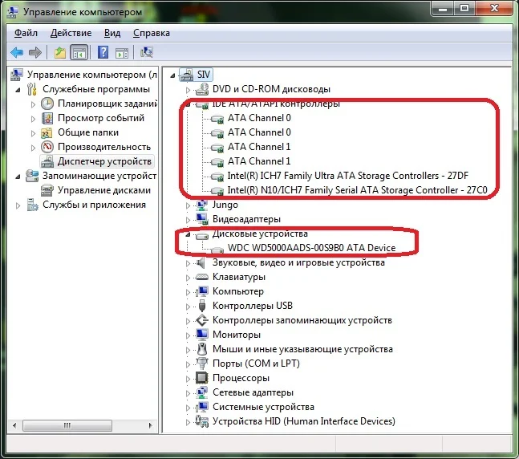Open the Файл menu

[26, 33]
